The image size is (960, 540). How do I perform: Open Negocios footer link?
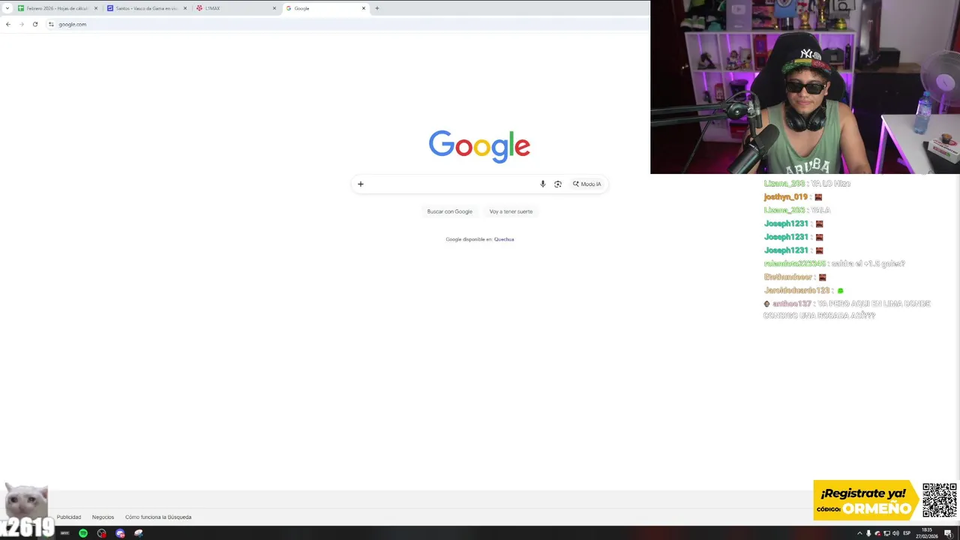pyautogui.click(x=103, y=517)
